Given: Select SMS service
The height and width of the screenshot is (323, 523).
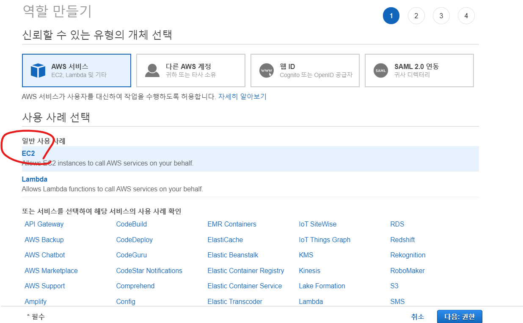Looking at the screenshot, I should pyautogui.click(x=397, y=302).
